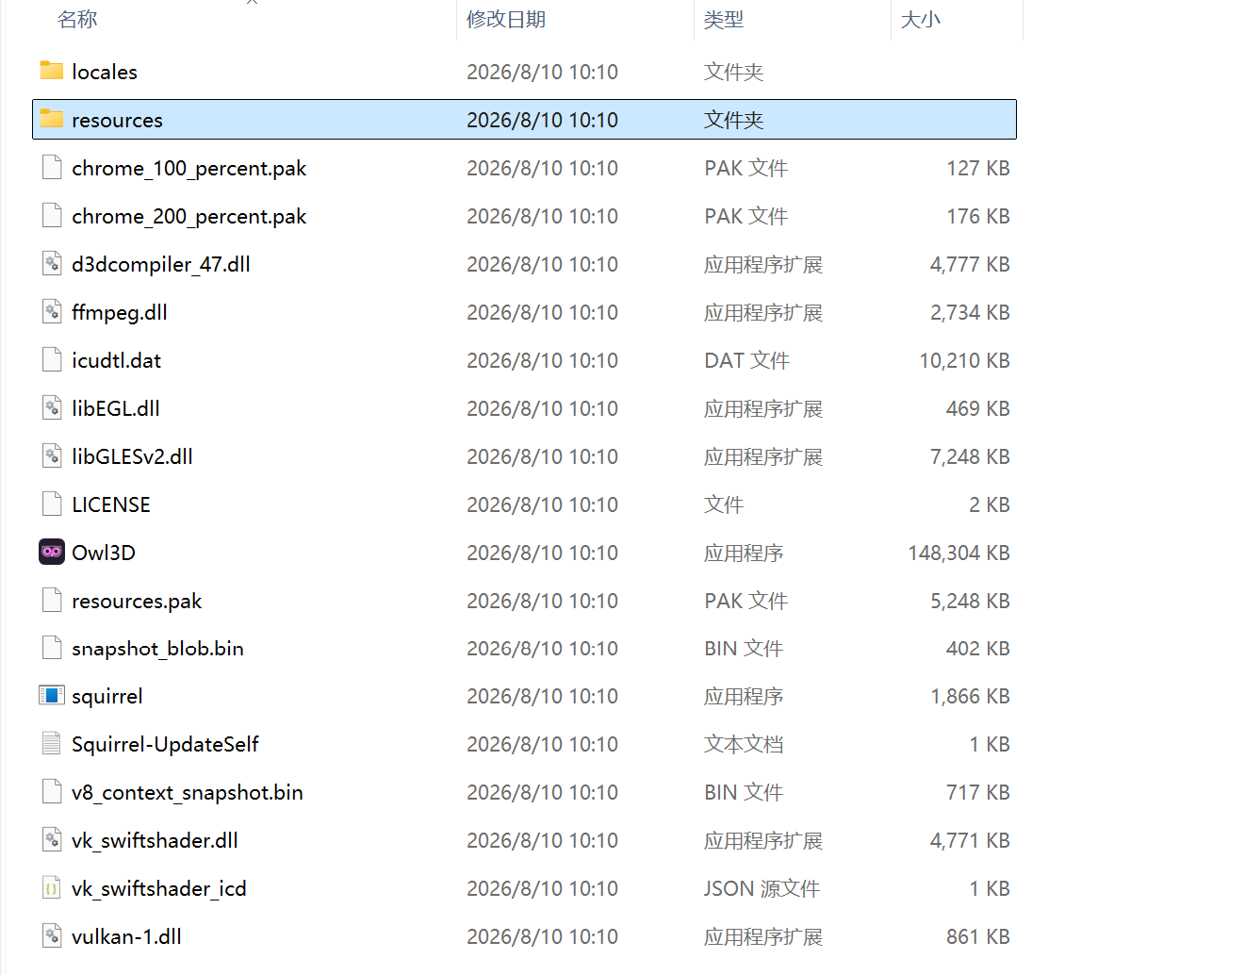The width and height of the screenshot is (1245, 975).
Task: Click the 176 KB size value
Action: (x=978, y=216)
